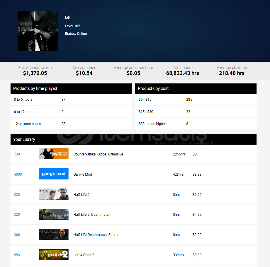Select the $1,370.05 account worth value

35,73
